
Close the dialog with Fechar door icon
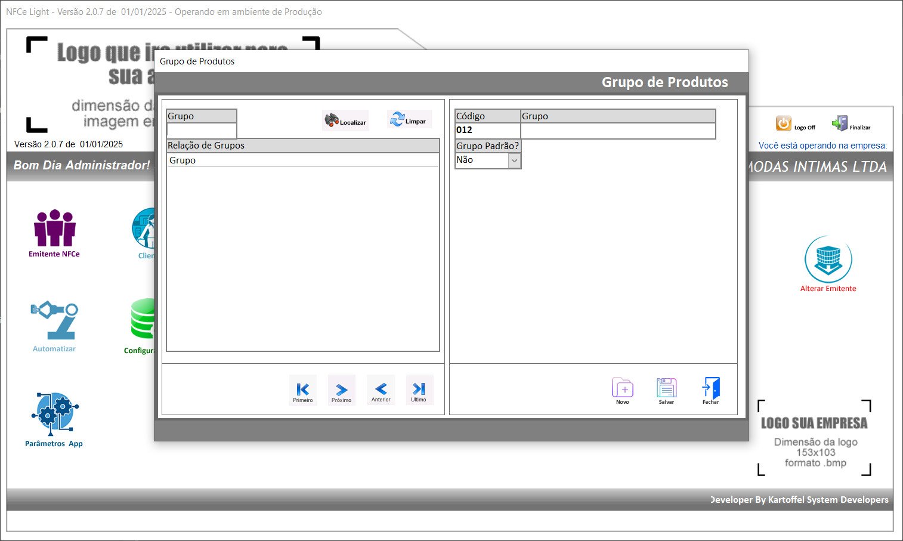point(711,389)
